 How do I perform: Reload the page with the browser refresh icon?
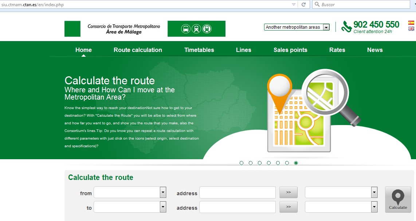[x=303, y=5]
